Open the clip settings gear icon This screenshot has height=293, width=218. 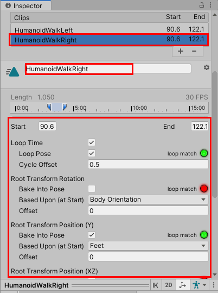tap(206, 67)
